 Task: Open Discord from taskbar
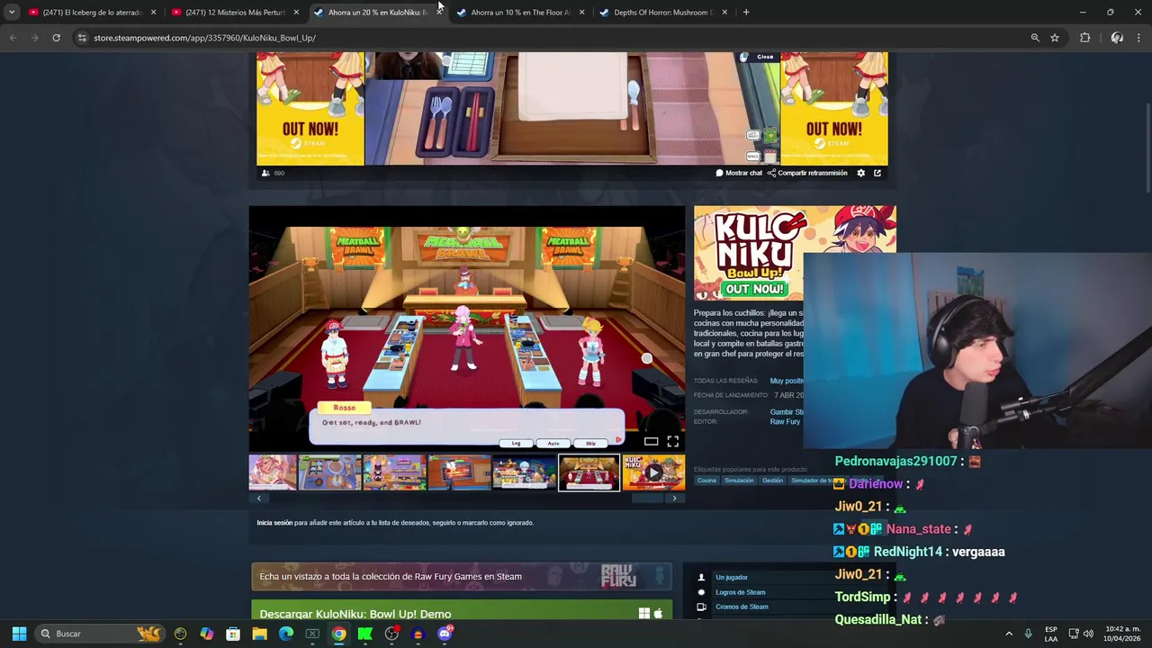point(444,634)
